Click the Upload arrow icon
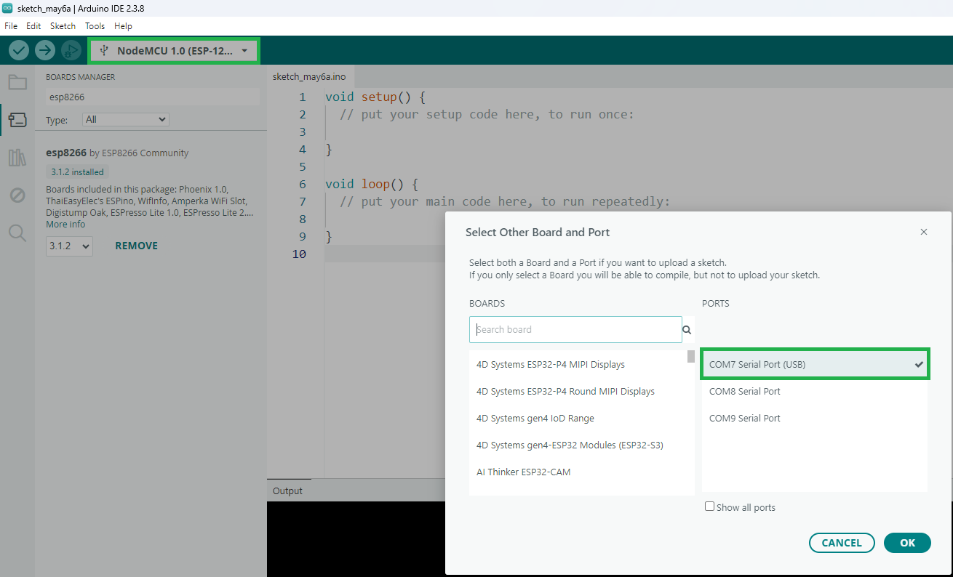 [x=45, y=50]
